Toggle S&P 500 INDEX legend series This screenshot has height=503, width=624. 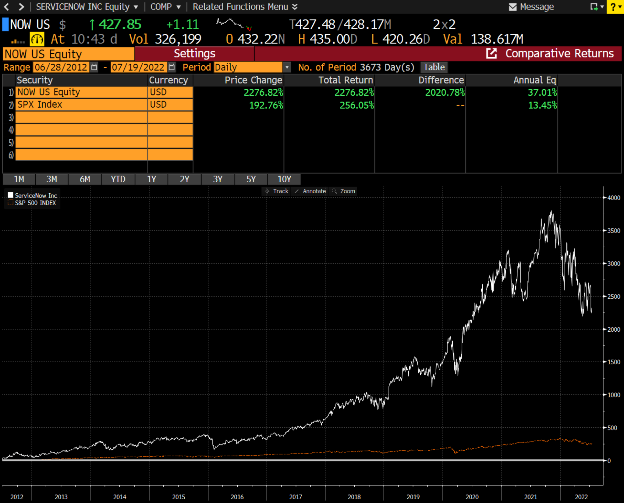(32, 203)
